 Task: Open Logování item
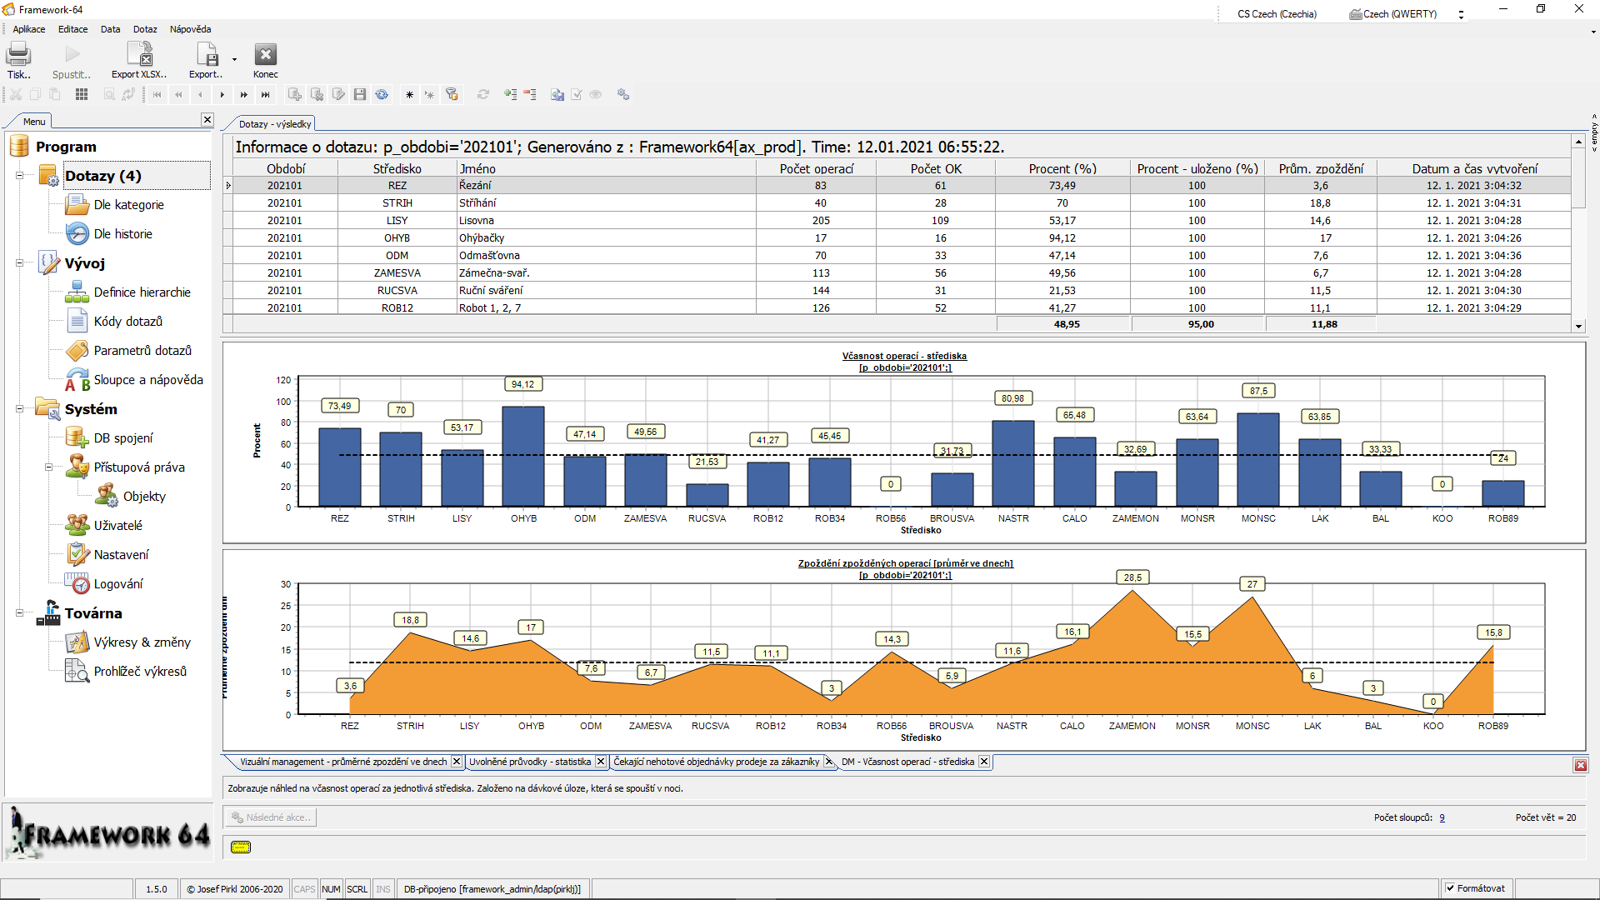click(x=118, y=584)
